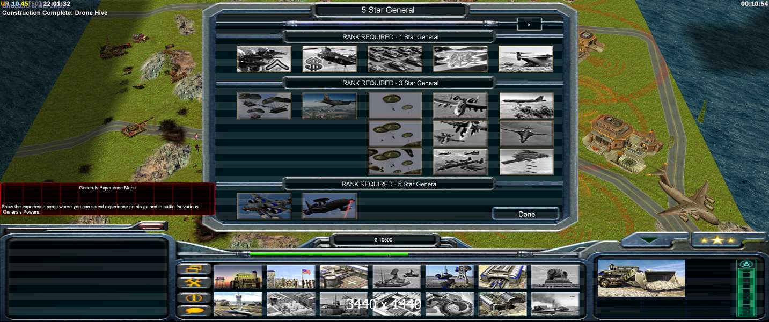Pick the blue camouflage gunship power
Image resolution: width=769 pixels, height=322 pixels.
264,206
